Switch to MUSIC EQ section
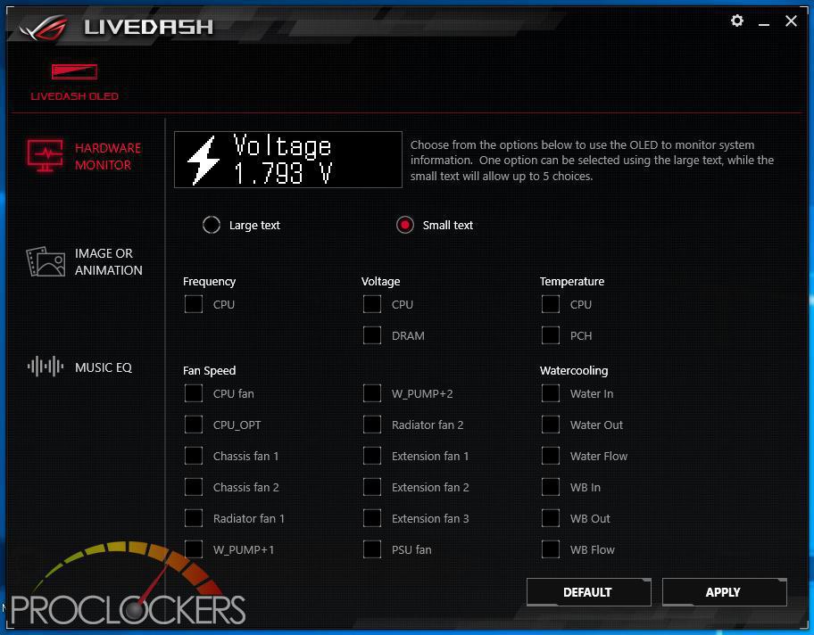 [104, 367]
